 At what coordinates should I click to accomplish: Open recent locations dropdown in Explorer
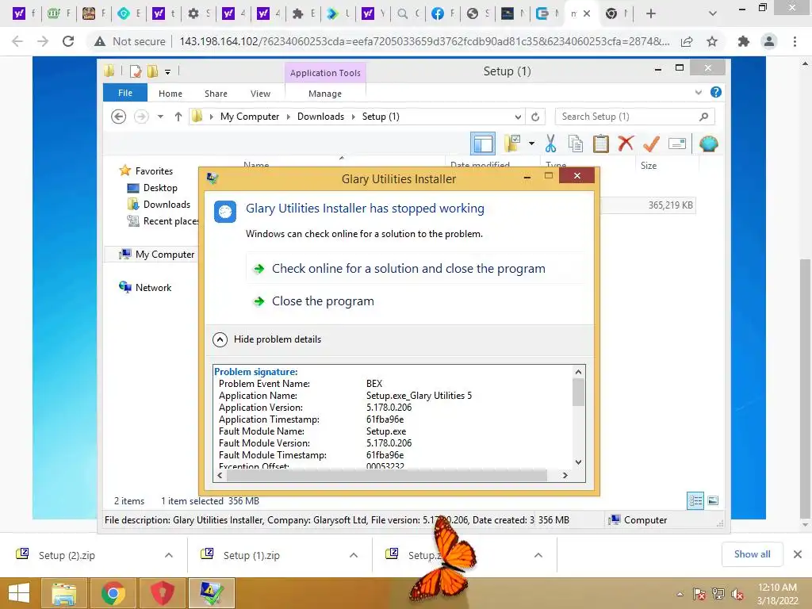160,117
